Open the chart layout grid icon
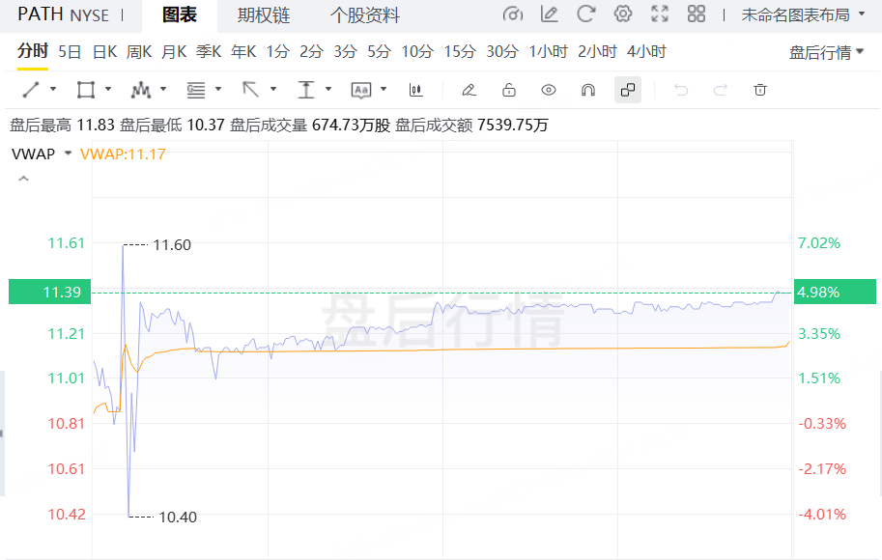Viewport: 882px width, 560px height. click(696, 14)
